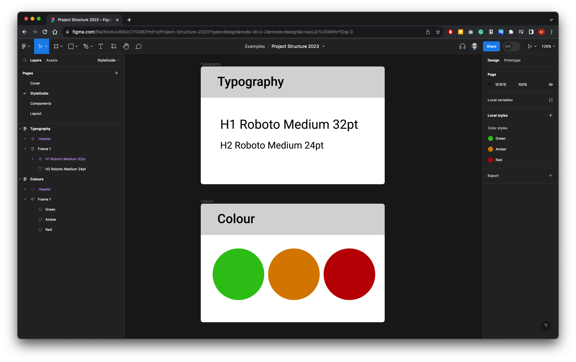Open the Figma main menu icon
Image resolution: width=576 pixels, height=362 pixels.
point(24,46)
